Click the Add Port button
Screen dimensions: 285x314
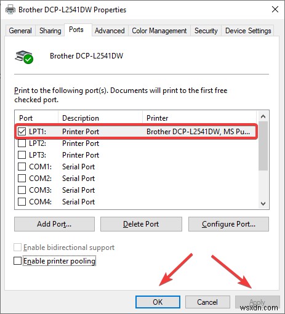coord(54,224)
